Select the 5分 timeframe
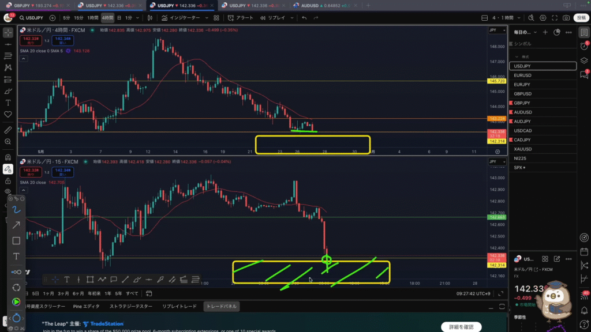 click(x=66, y=18)
